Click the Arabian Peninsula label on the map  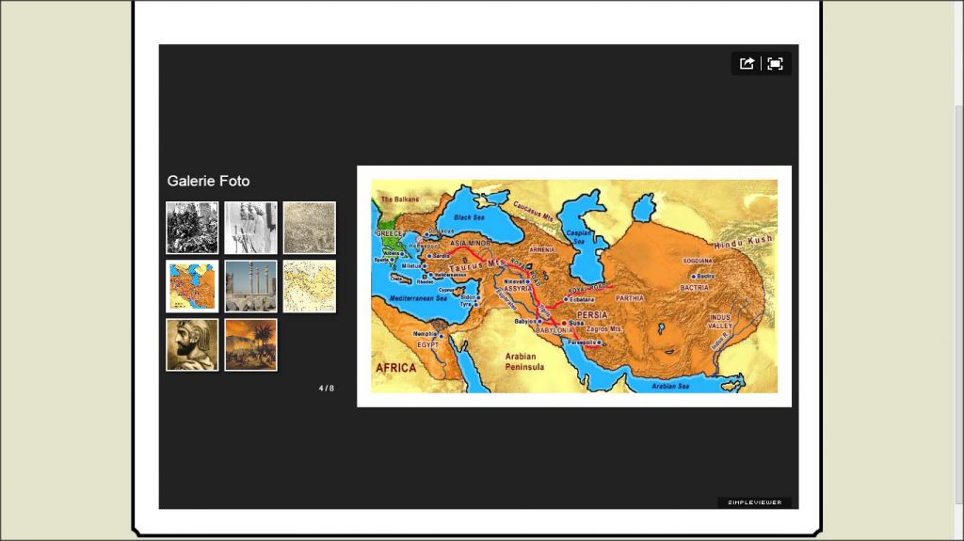520,362
